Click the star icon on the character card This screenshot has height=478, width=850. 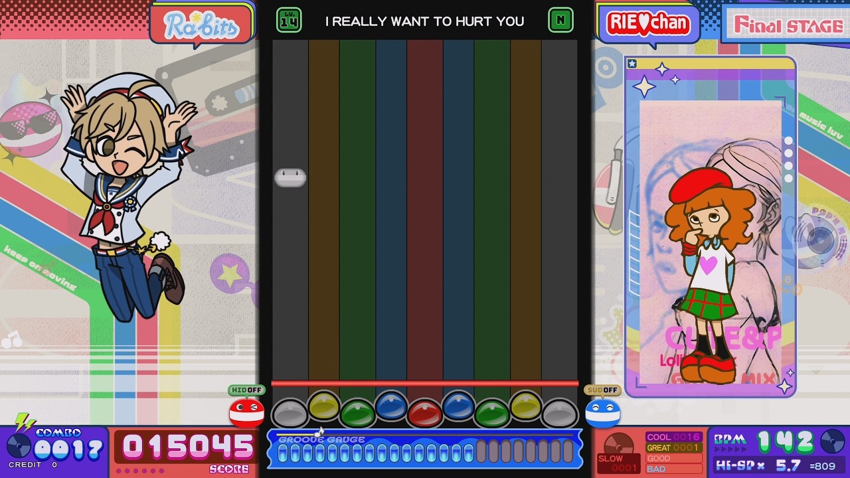(x=632, y=64)
